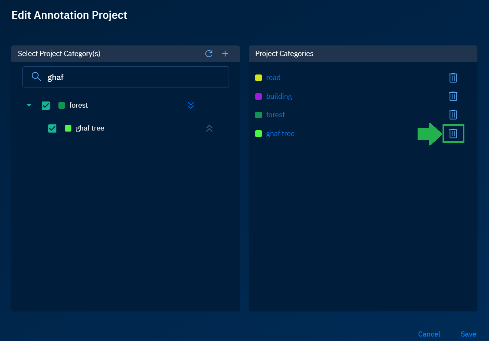Select forest label in the category tree

pyautogui.click(x=79, y=105)
